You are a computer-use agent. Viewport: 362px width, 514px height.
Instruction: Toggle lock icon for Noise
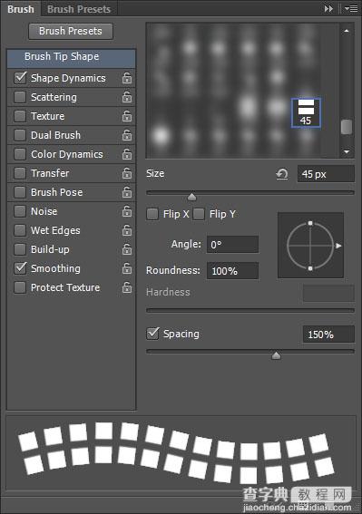(x=127, y=211)
